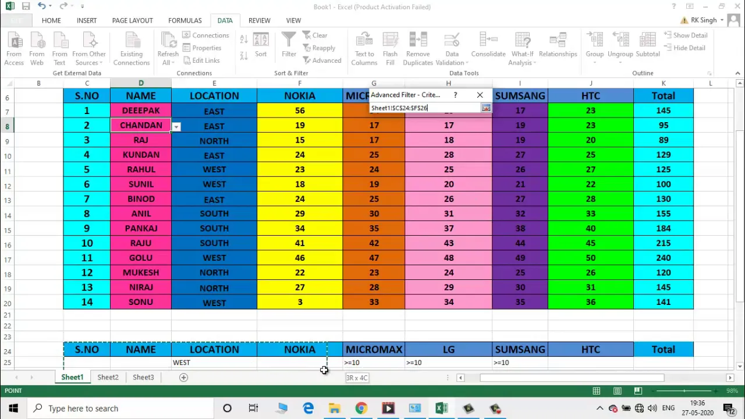Click Show Detail in Outline group

click(686, 35)
